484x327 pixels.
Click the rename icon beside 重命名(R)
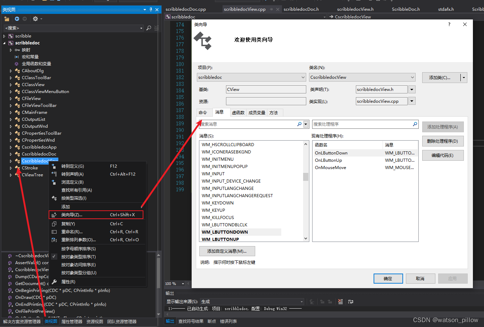coord(54,232)
